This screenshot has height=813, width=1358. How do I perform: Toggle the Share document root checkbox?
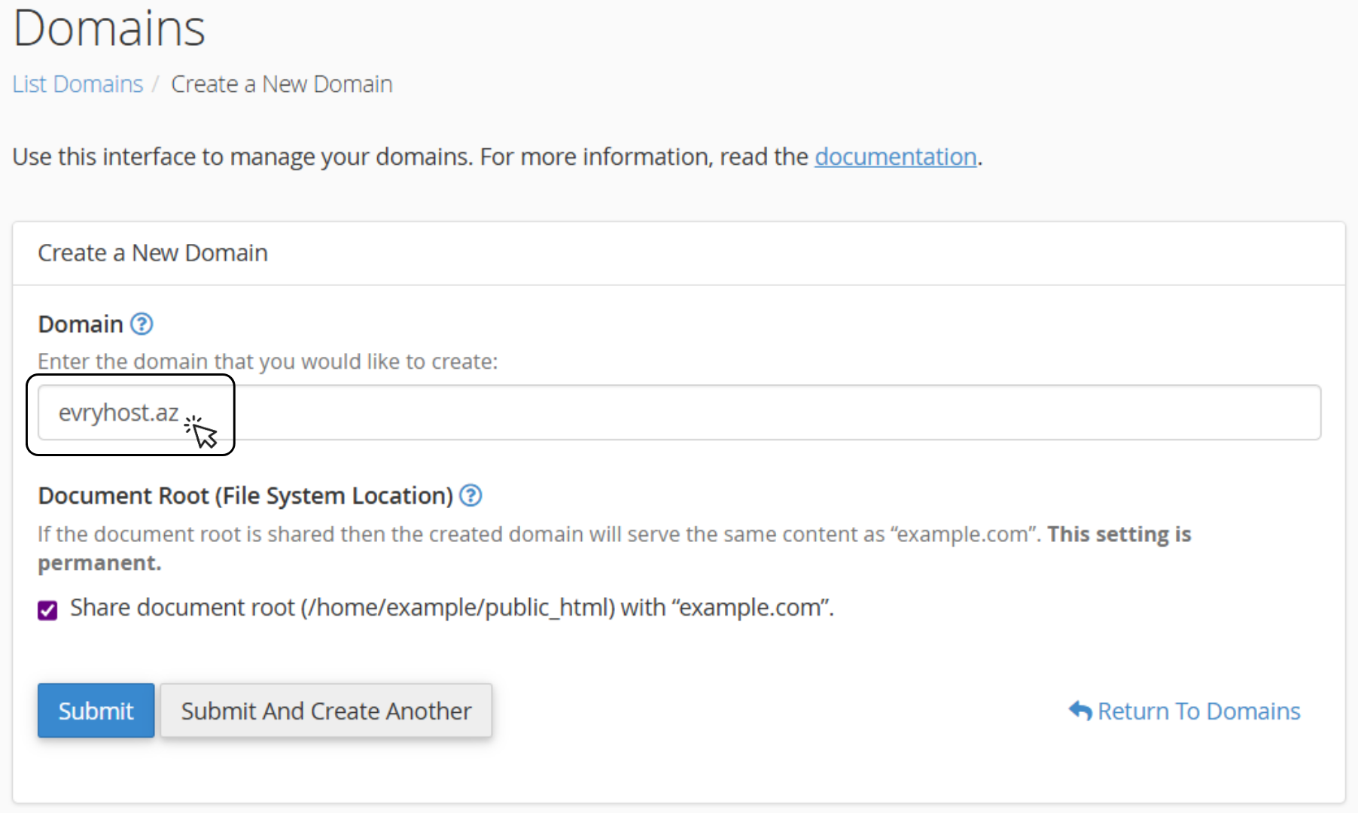click(x=47, y=610)
